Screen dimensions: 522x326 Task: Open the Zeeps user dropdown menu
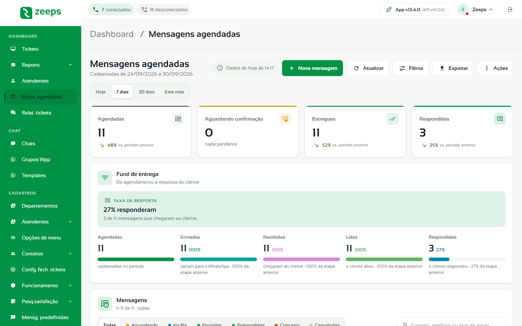[476, 9]
